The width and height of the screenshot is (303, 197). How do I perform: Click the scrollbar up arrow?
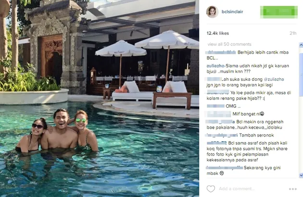[301, 45]
